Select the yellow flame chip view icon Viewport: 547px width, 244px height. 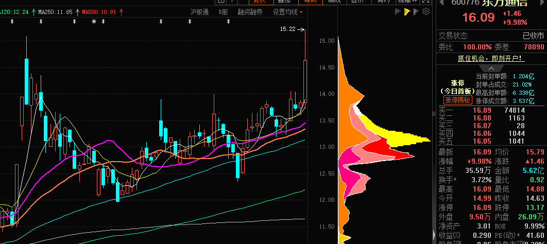[x=407, y=12]
